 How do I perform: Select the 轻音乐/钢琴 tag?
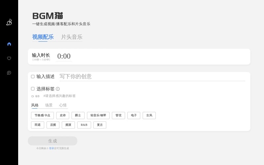pos(98,115)
